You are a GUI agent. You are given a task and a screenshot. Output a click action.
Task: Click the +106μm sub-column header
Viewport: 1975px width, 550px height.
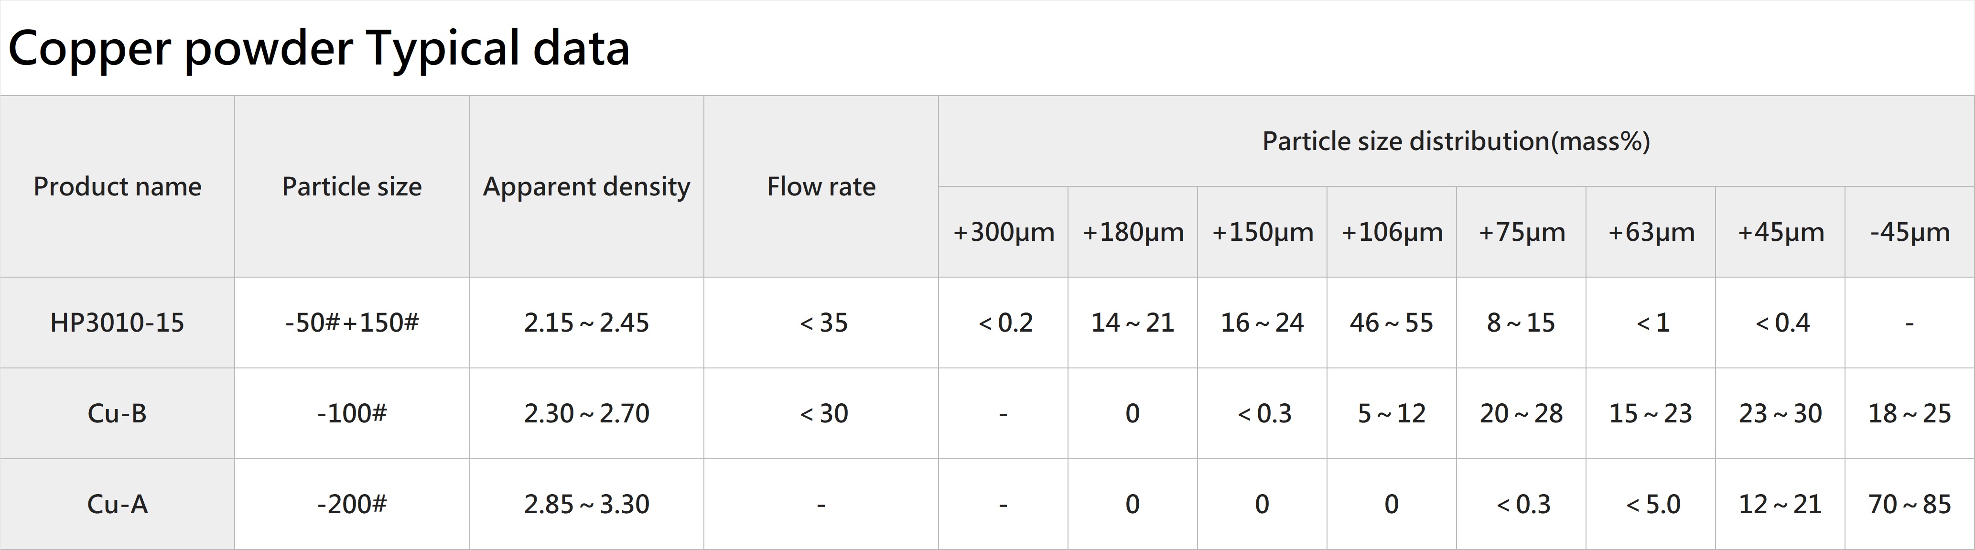click(x=1392, y=232)
